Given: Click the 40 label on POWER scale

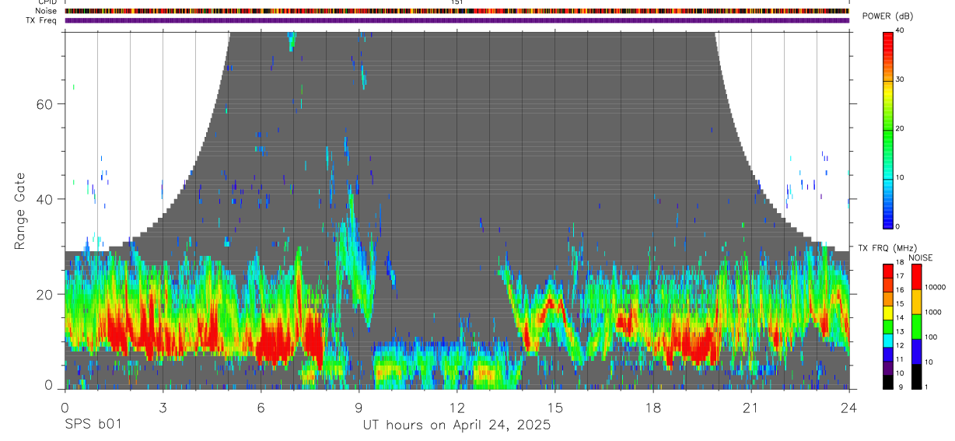Looking at the screenshot, I should click(x=901, y=31).
